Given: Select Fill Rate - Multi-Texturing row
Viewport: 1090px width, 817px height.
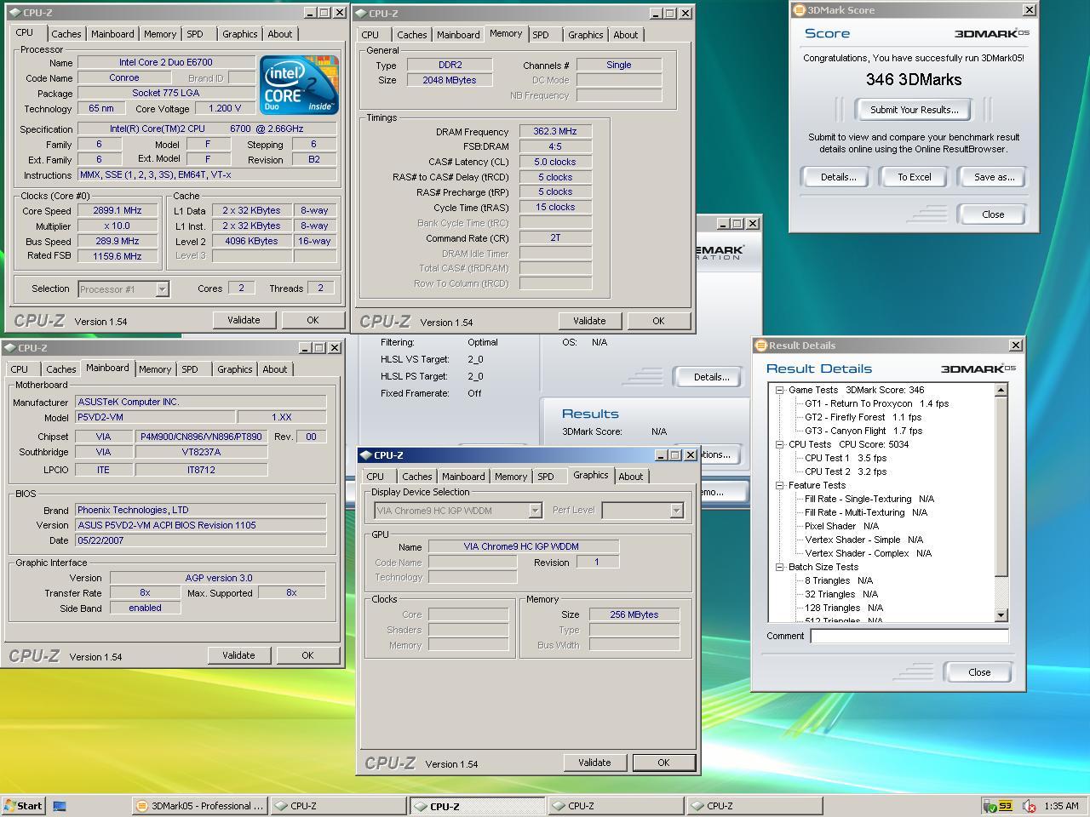Looking at the screenshot, I should tap(866, 512).
